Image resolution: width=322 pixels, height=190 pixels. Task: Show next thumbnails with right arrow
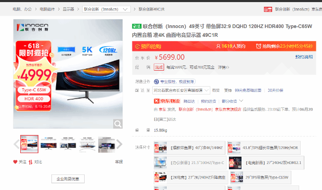pyautogui.click(x=119, y=144)
